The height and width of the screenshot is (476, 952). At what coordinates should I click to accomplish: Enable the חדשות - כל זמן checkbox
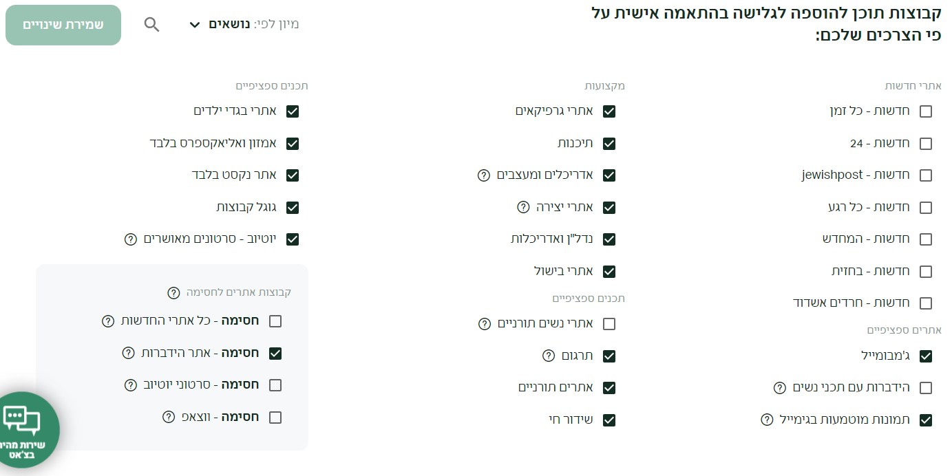926,111
